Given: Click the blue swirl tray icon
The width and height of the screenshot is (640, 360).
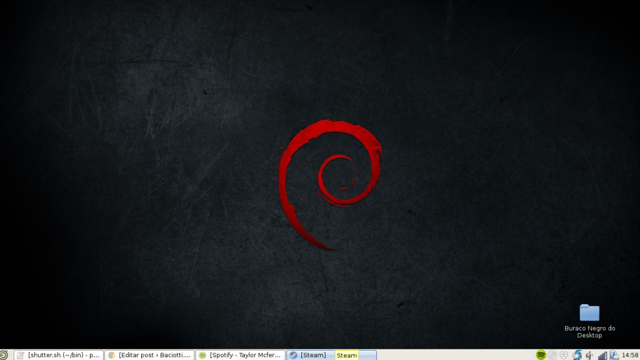Looking at the screenshot, I should [x=577, y=355].
